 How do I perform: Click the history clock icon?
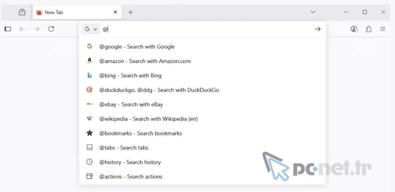coord(89,162)
